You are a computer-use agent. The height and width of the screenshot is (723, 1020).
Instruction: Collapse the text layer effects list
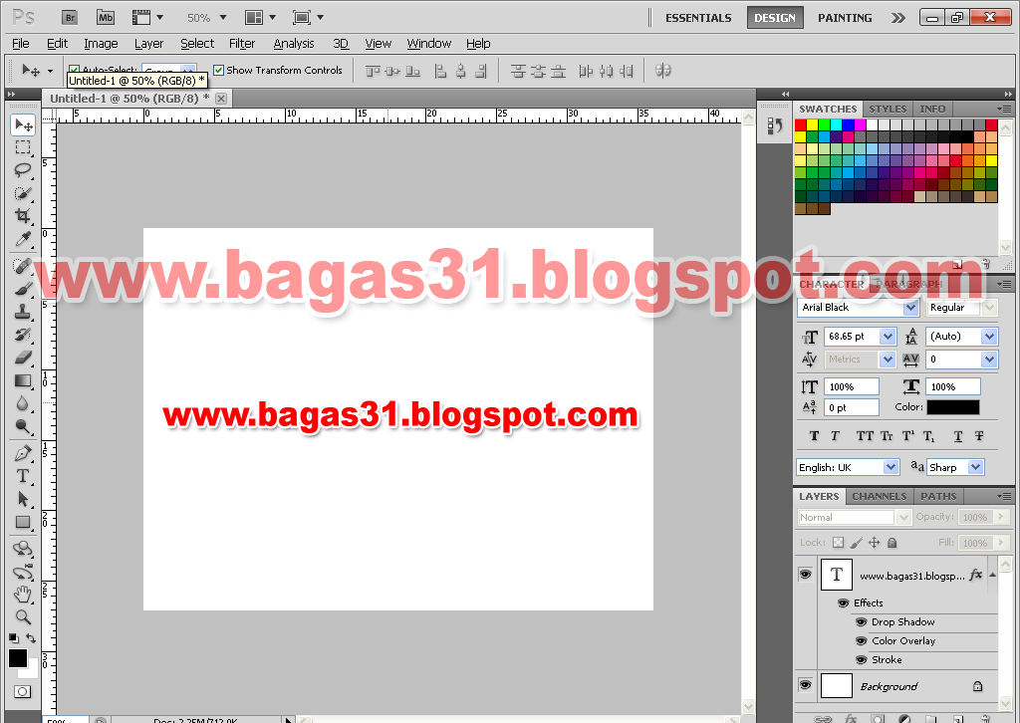[992, 575]
